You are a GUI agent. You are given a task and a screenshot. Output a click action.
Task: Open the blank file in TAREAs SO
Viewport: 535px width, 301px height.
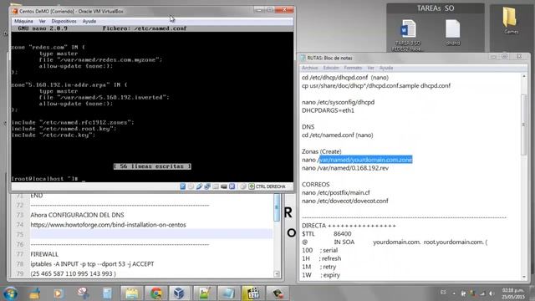click(x=453, y=33)
